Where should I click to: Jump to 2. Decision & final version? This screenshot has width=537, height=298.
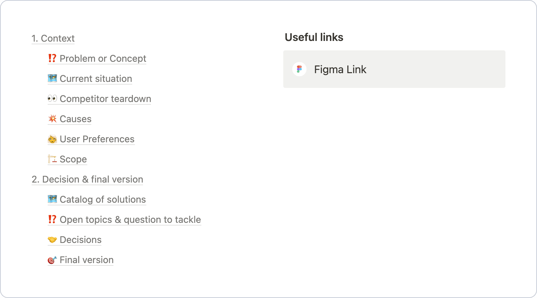88,180
